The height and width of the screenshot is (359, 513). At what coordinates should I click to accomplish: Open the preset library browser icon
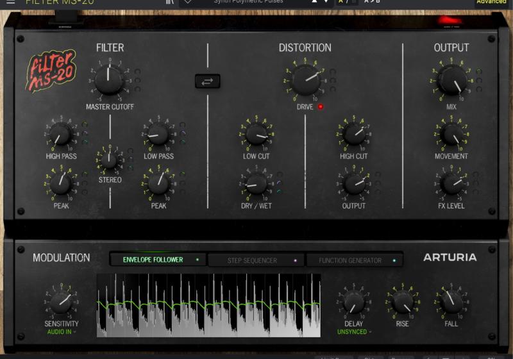(169, 2)
